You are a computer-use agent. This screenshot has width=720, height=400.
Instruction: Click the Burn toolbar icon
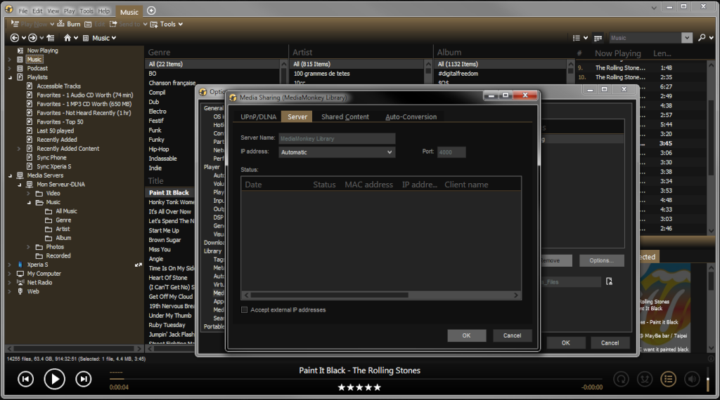coord(60,24)
